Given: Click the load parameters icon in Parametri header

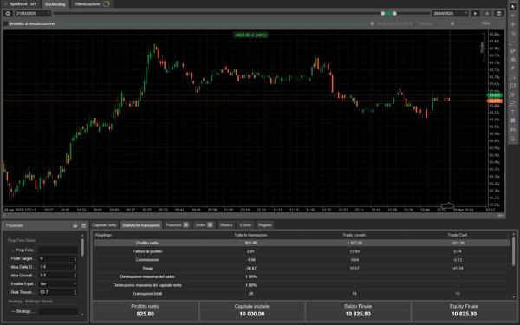Looking at the screenshot, I should click(x=75, y=225).
